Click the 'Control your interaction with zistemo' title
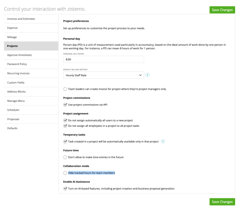This screenshot has height=208, width=243. click(45, 9)
